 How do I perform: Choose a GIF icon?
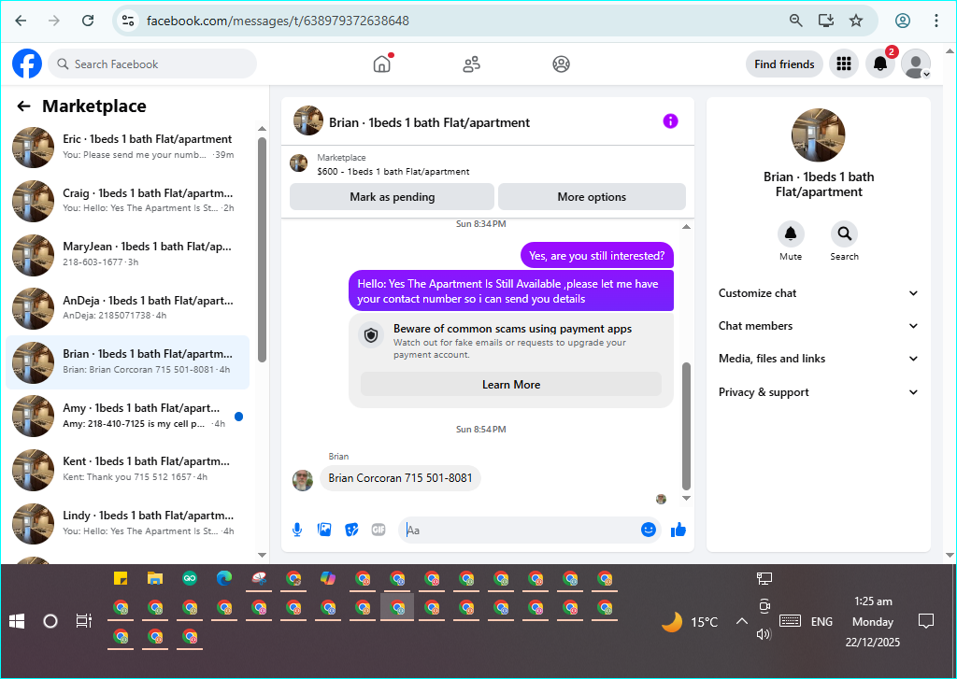[x=379, y=530]
